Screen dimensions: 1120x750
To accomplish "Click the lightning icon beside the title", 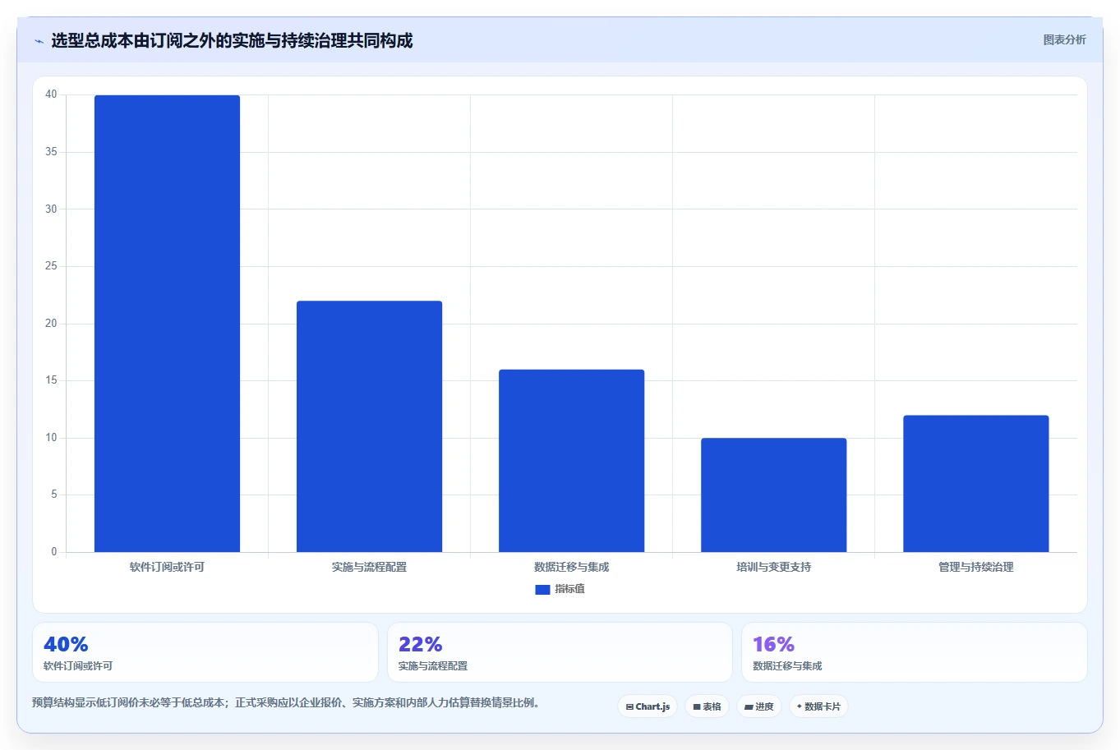I will pyautogui.click(x=39, y=41).
